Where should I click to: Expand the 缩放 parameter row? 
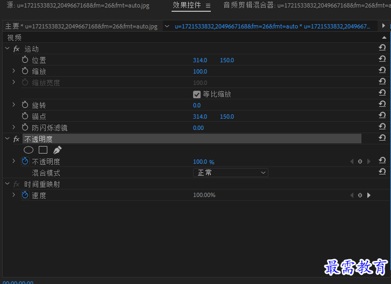click(x=14, y=71)
